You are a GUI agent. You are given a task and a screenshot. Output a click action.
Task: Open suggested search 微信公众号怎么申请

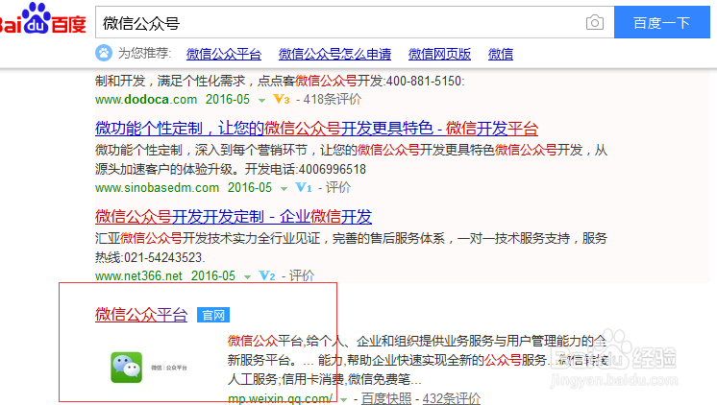click(334, 55)
